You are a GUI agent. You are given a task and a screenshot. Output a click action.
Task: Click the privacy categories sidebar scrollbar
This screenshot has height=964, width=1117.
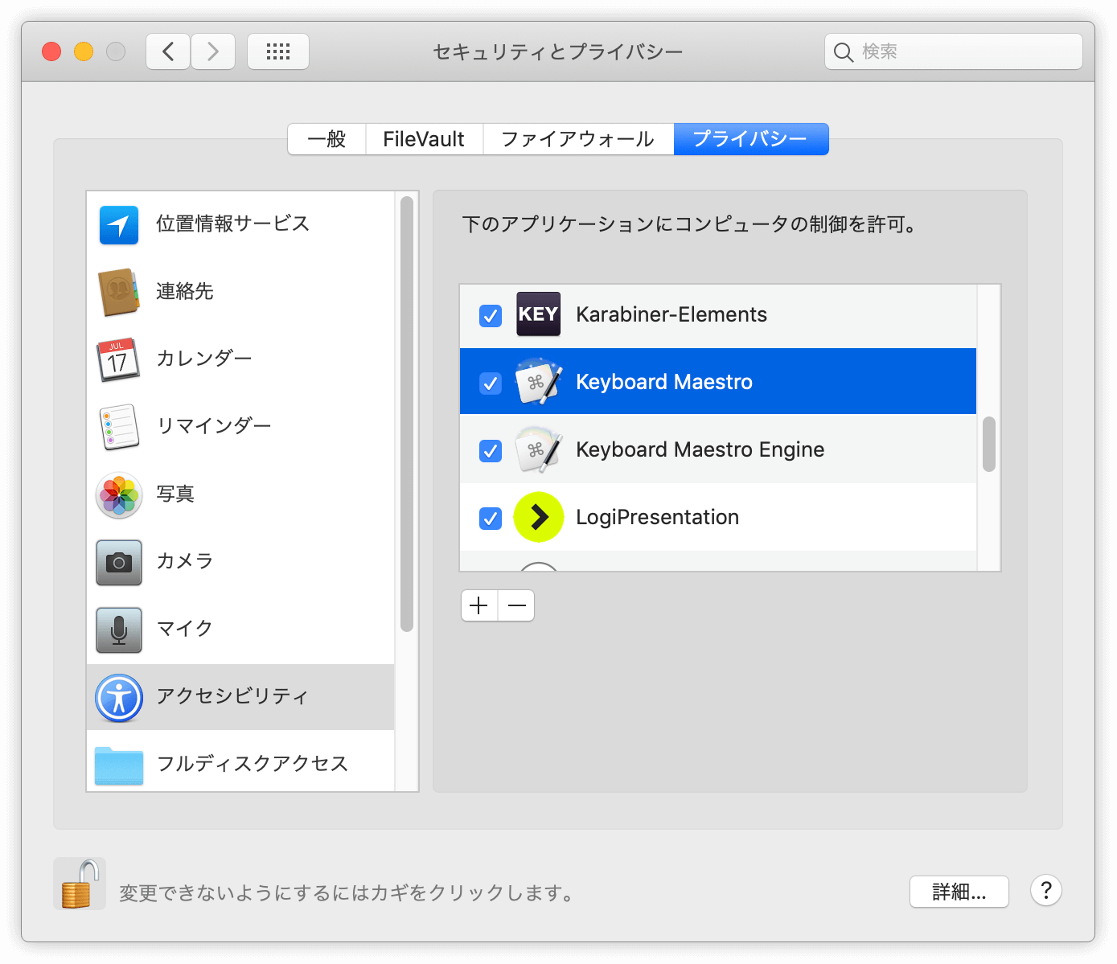pos(407,414)
